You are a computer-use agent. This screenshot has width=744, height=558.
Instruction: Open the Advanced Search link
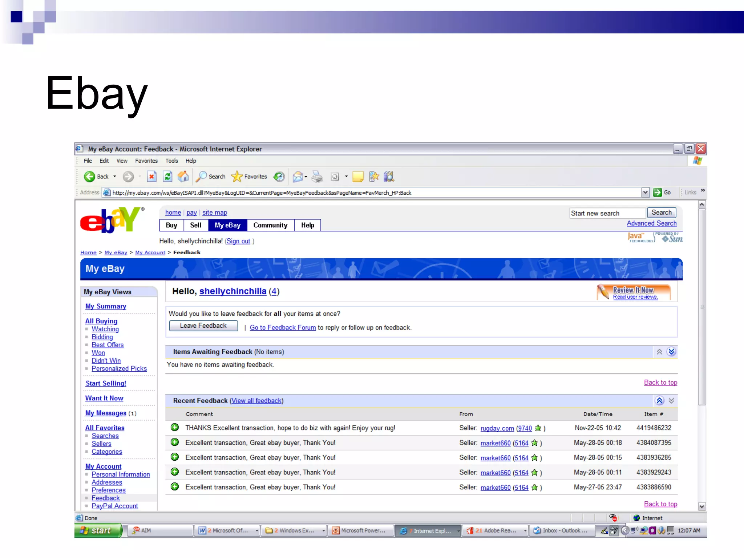click(652, 223)
